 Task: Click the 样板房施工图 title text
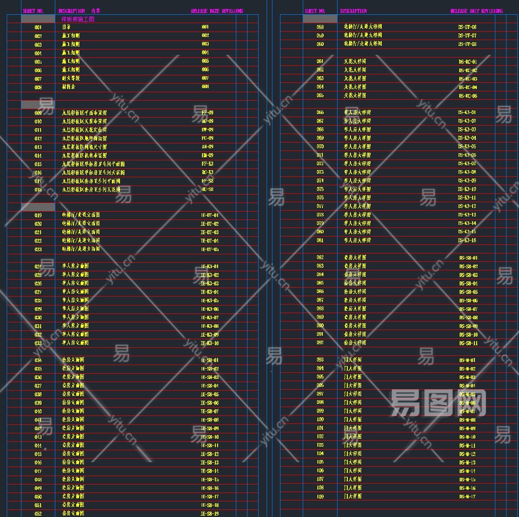tap(78, 19)
